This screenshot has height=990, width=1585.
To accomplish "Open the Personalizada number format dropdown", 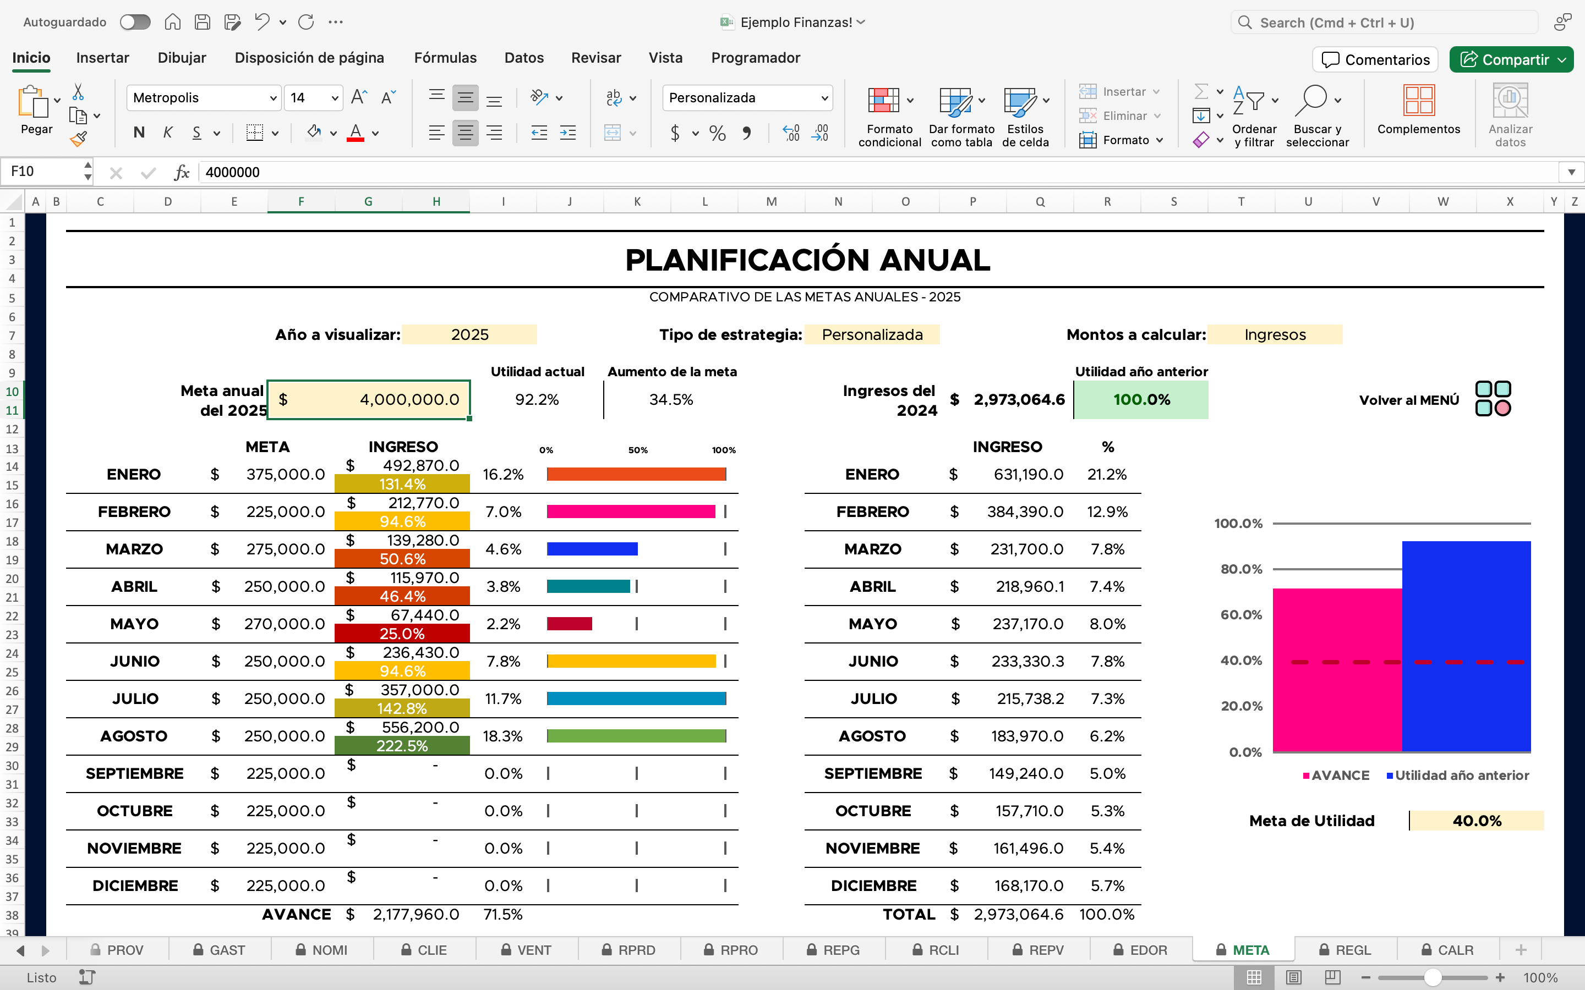I will [824, 98].
